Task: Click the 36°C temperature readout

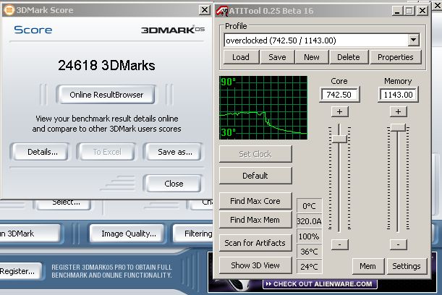Action: (309, 252)
